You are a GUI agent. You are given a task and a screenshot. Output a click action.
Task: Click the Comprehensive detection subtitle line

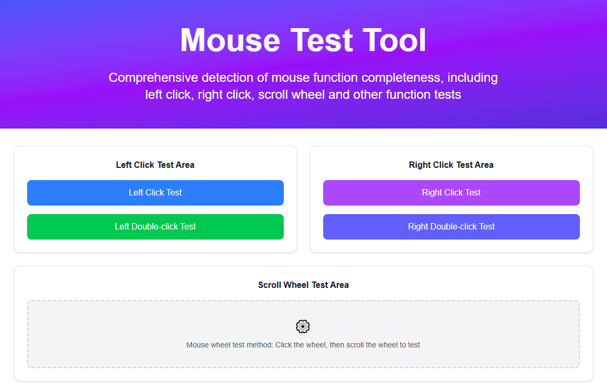pos(303,78)
